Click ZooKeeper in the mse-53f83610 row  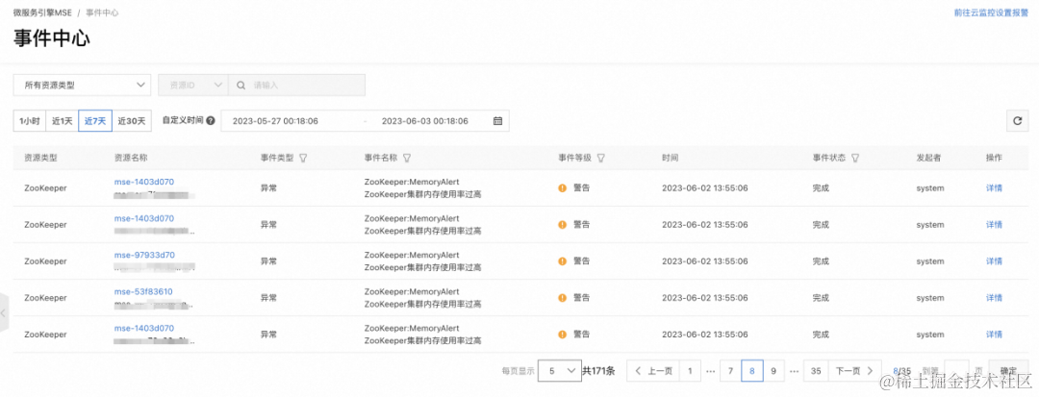[x=46, y=298]
